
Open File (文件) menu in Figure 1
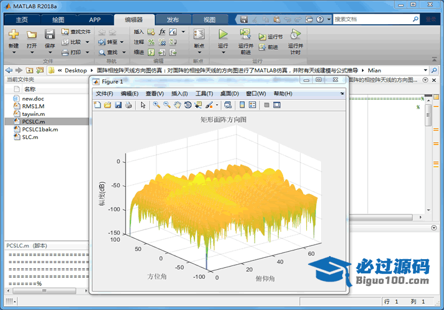[x=104, y=94]
